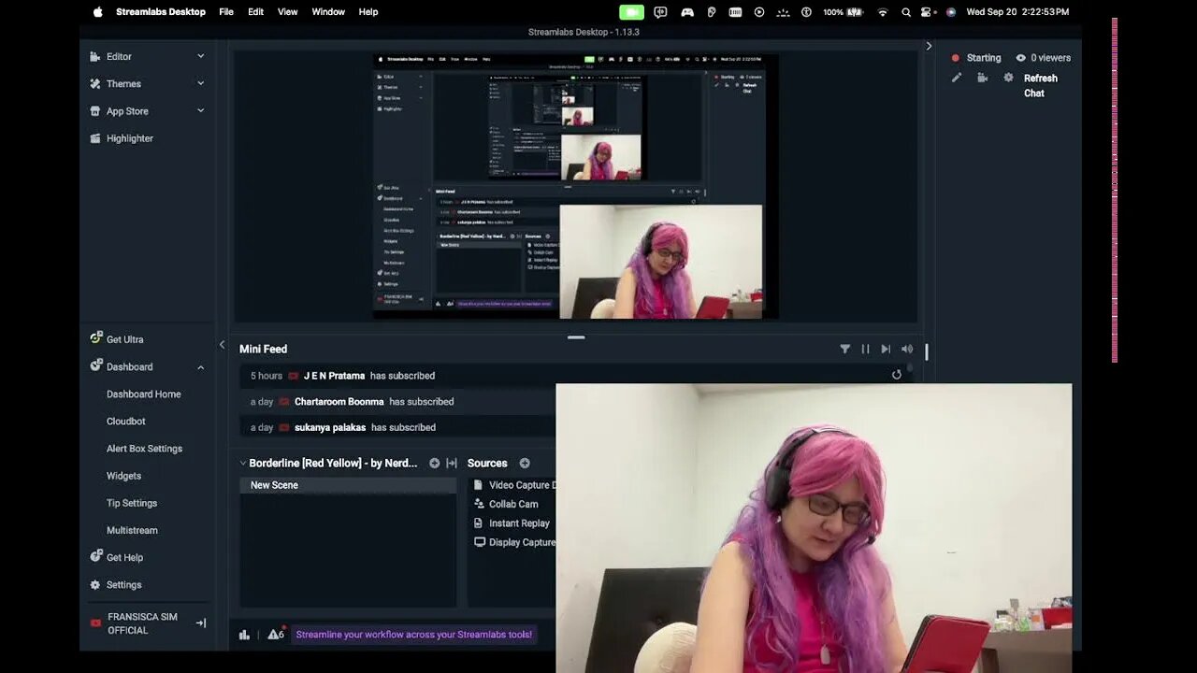This screenshot has width=1197, height=673.
Task: Add a new source with plus icon
Action: (525, 463)
